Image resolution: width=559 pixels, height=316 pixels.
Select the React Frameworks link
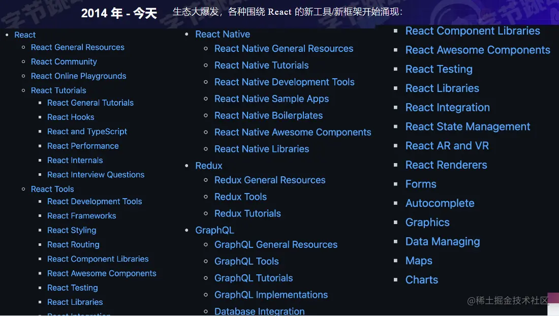coord(82,216)
